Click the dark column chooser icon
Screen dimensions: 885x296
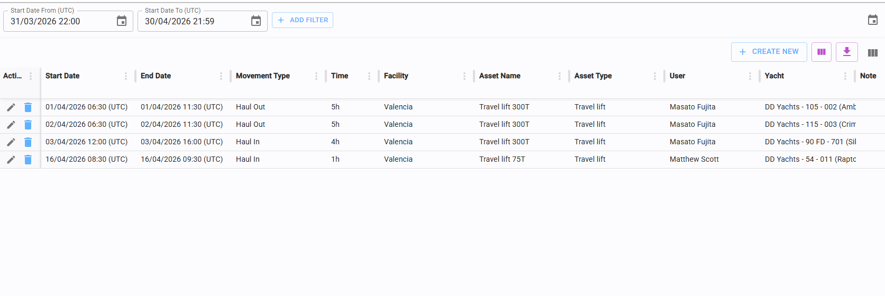pyautogui.click(x=873, y=52)
